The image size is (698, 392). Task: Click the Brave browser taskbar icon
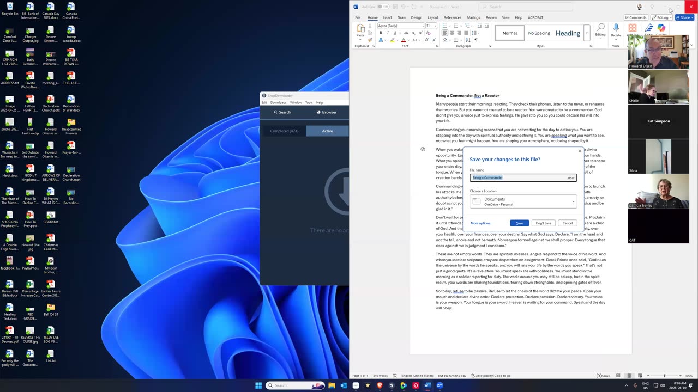(x=380, y=385)
